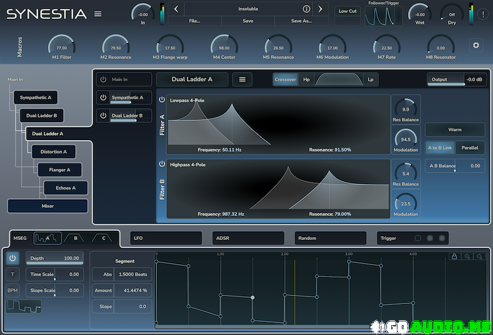Click the second MSEG zoom magnifier icon
This screenshot has height=335, width=493.
point(479,257)
